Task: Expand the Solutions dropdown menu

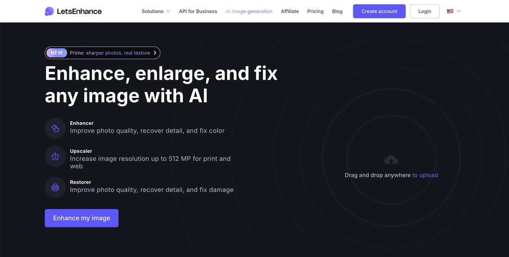Action: (x=156, y=11)
